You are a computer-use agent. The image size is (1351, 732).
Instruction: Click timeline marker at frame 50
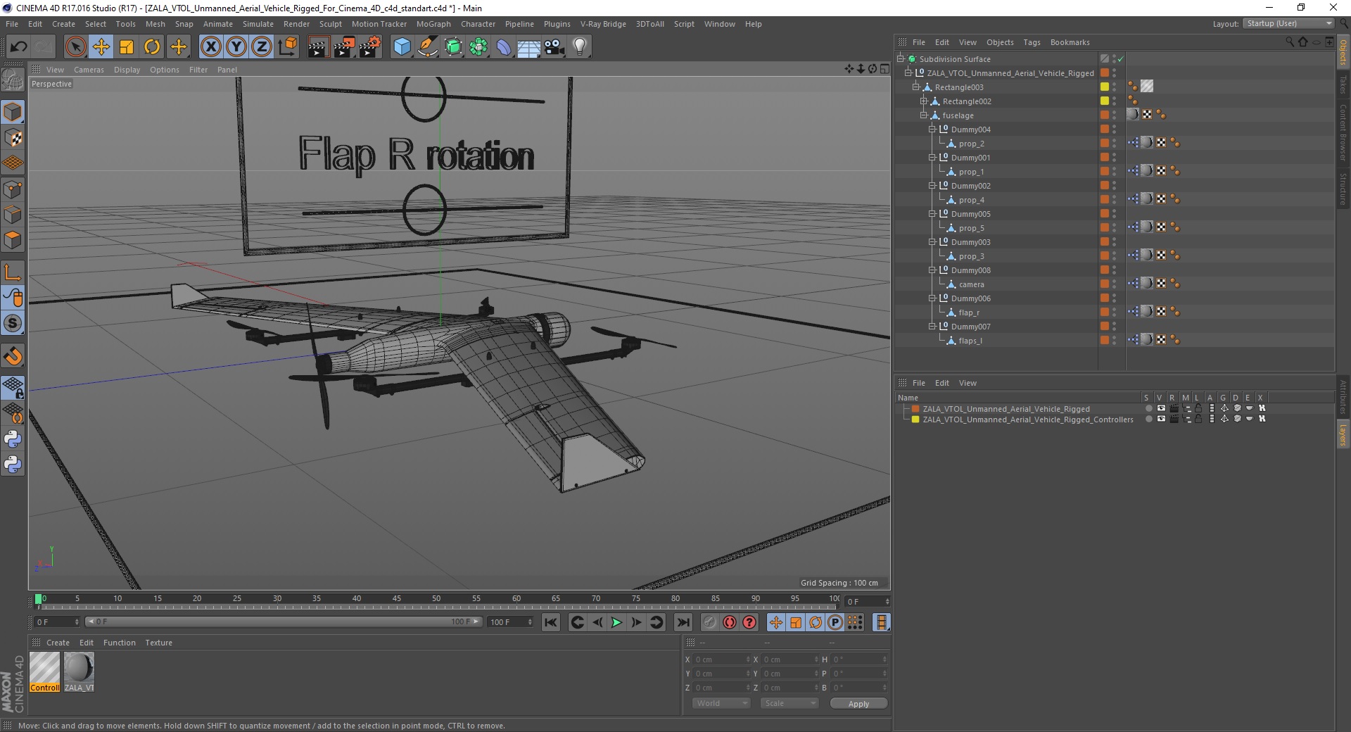(436, 599)
